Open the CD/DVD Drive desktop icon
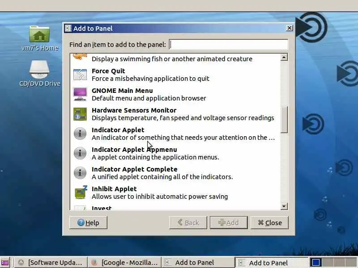Screen dimensions: 358x268 click(39, 70)
